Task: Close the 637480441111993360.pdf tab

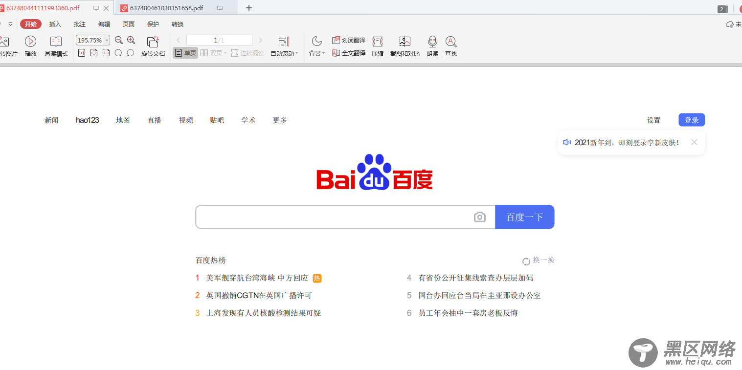Action: (106, 8)
